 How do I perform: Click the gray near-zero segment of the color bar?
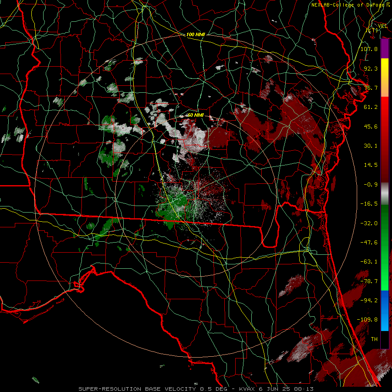[x=385, y=194]
